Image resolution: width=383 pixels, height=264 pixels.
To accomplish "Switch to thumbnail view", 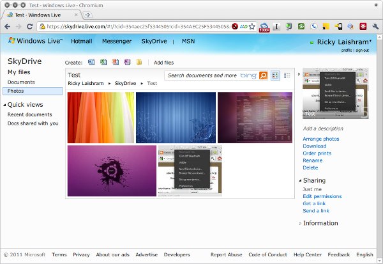I will pyautogui.click(x=275, y=75).
